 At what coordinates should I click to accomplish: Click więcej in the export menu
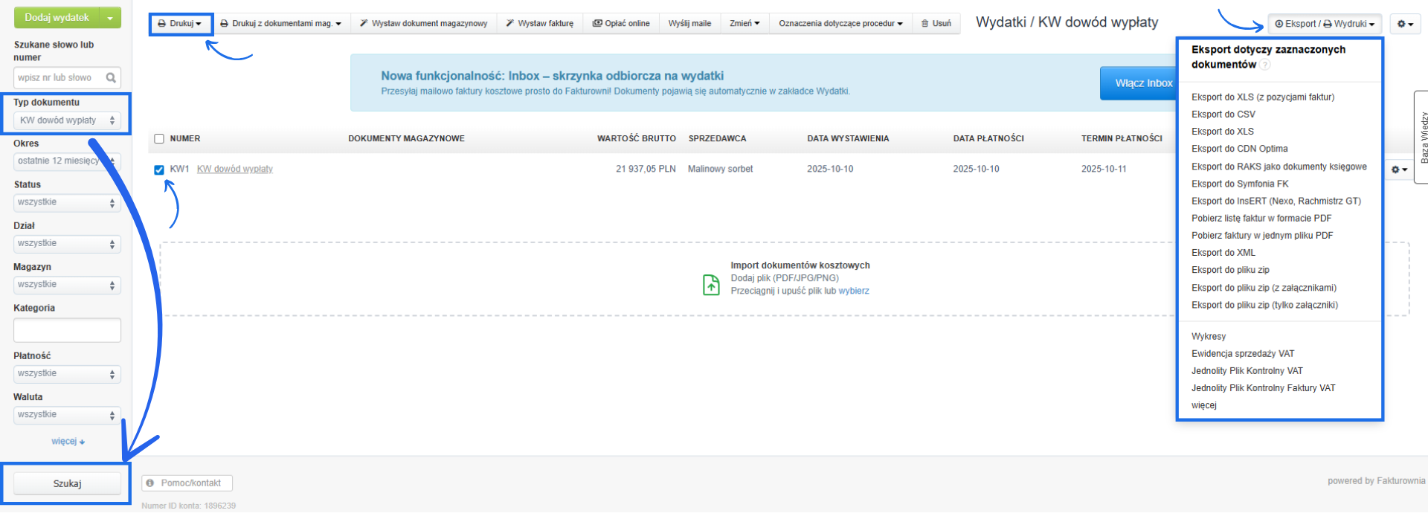1204,405
